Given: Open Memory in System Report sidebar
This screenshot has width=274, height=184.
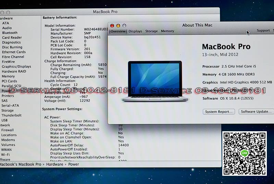Looking at the screenshot, I should pos(8,76).
